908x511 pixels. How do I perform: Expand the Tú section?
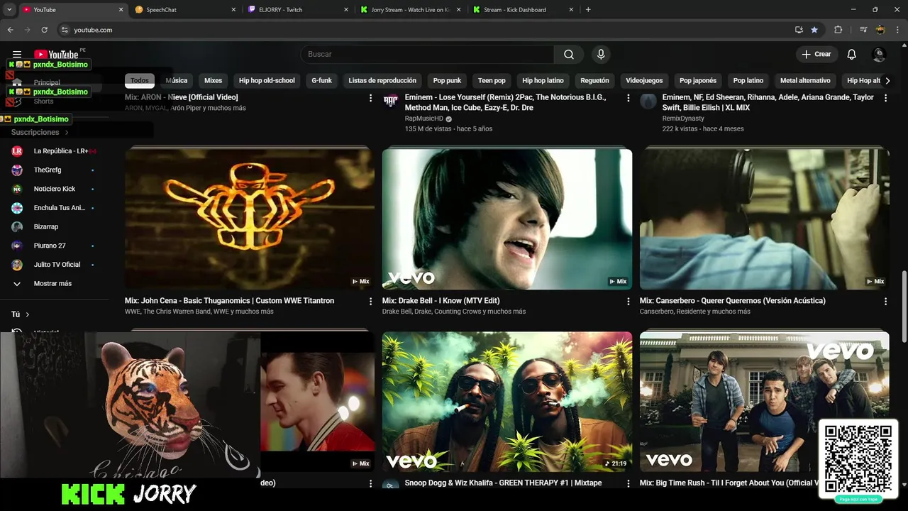[21, 314]
